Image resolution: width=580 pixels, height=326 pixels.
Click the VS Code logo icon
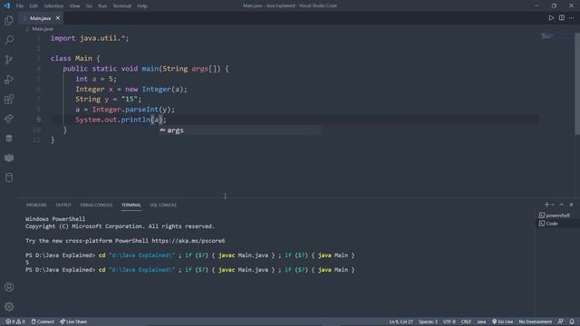coord(6,5)
